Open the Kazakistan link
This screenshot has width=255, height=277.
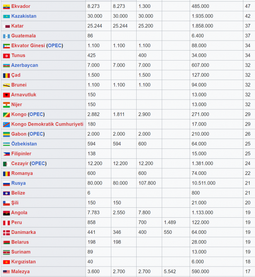click(24, 16)
